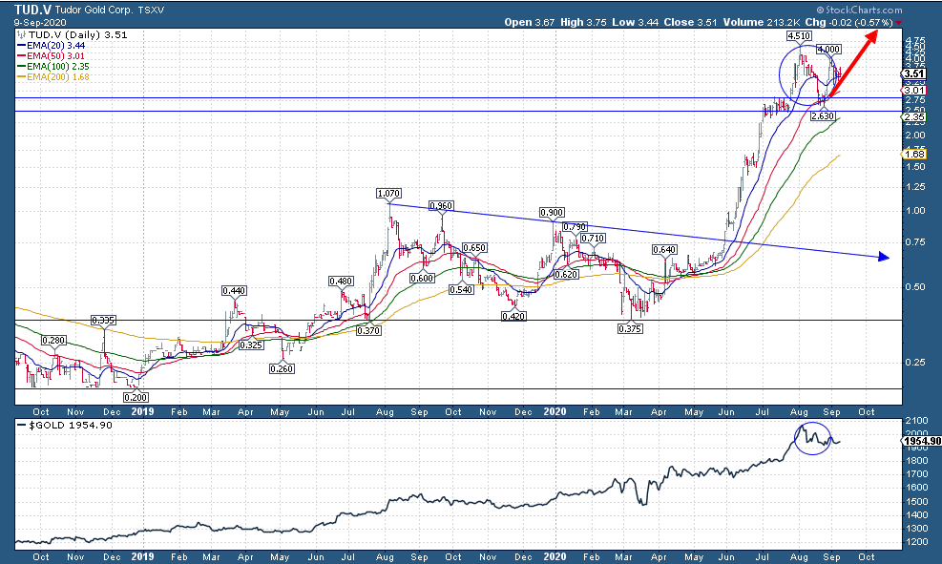The image size is (942, 564).
Task: Select the EMA(20) 3.44 legend entry
Action: [x=52, y=46]
